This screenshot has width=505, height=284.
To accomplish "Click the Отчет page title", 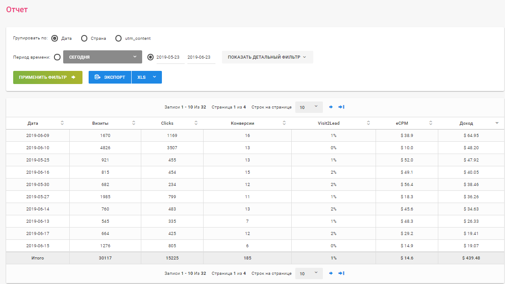I will [x=17, y=10].
